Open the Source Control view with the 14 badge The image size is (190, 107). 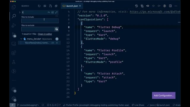tap(14, 35)
